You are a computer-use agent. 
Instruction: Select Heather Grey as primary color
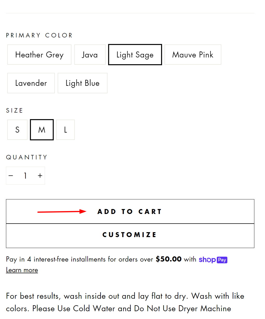pyautogui.click(x=39, y=55)
